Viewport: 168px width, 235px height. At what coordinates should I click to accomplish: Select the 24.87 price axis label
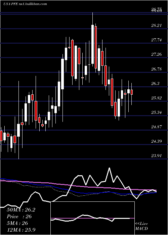(157, 127)
